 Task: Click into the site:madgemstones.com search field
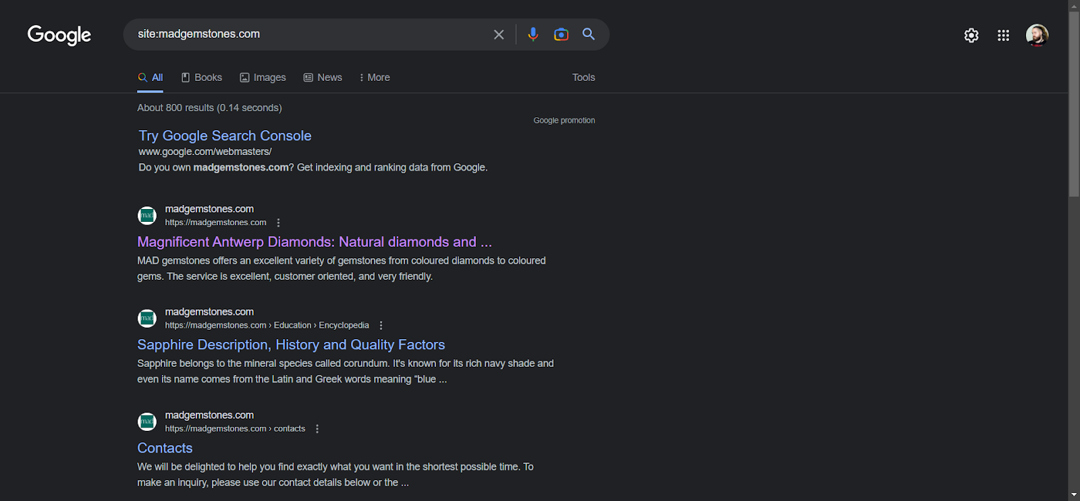(310, 34)
